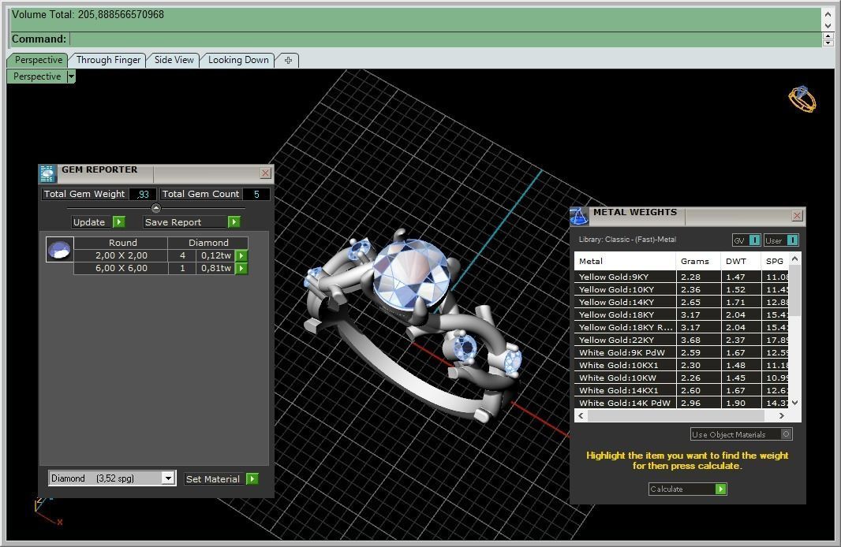Close the Gem Reporter panel
The width and height of the screenshot is (841, 547).
click(266, 173)
